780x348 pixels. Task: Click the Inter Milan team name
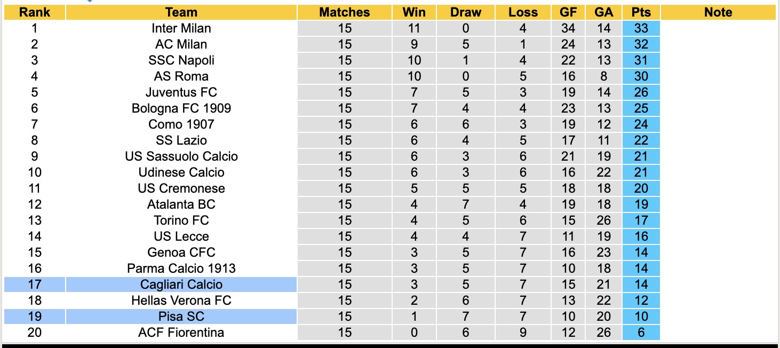click(x=181, y=28)
